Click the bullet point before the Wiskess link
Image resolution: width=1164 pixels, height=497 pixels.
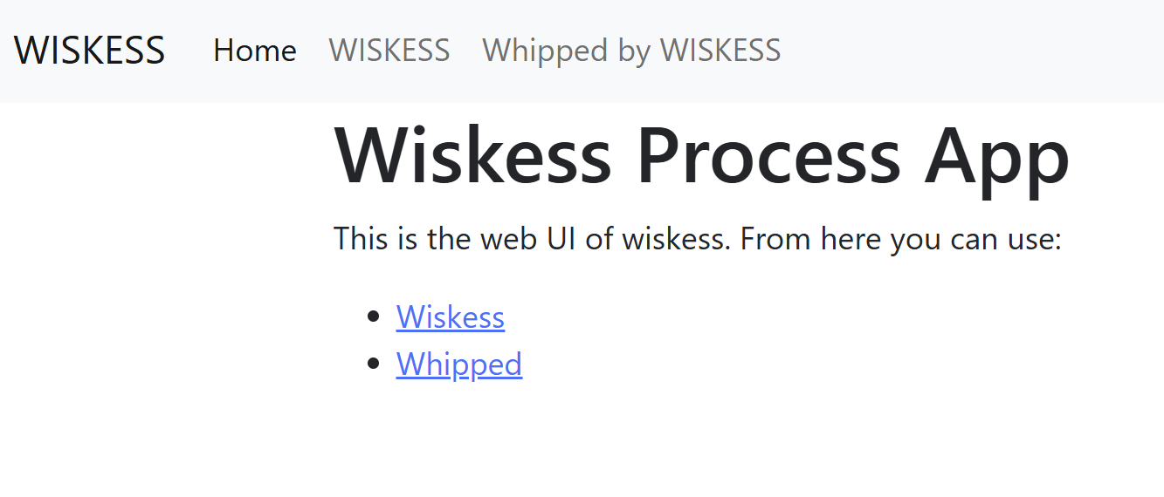click(375, 317)
